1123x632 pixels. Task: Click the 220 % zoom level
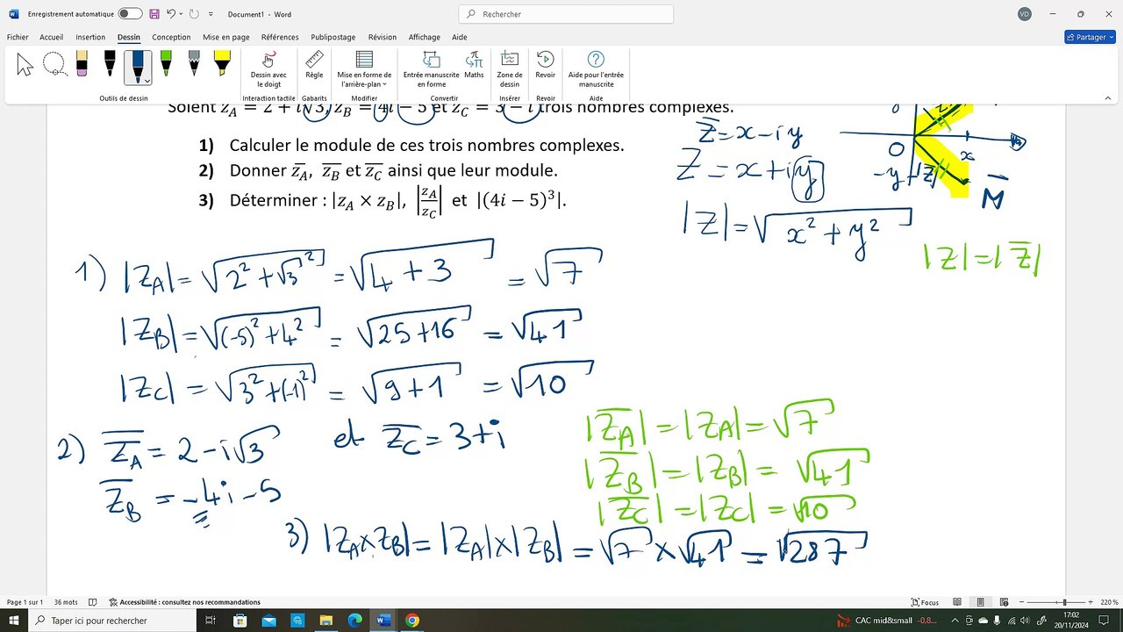click(x=1109, y=602)
